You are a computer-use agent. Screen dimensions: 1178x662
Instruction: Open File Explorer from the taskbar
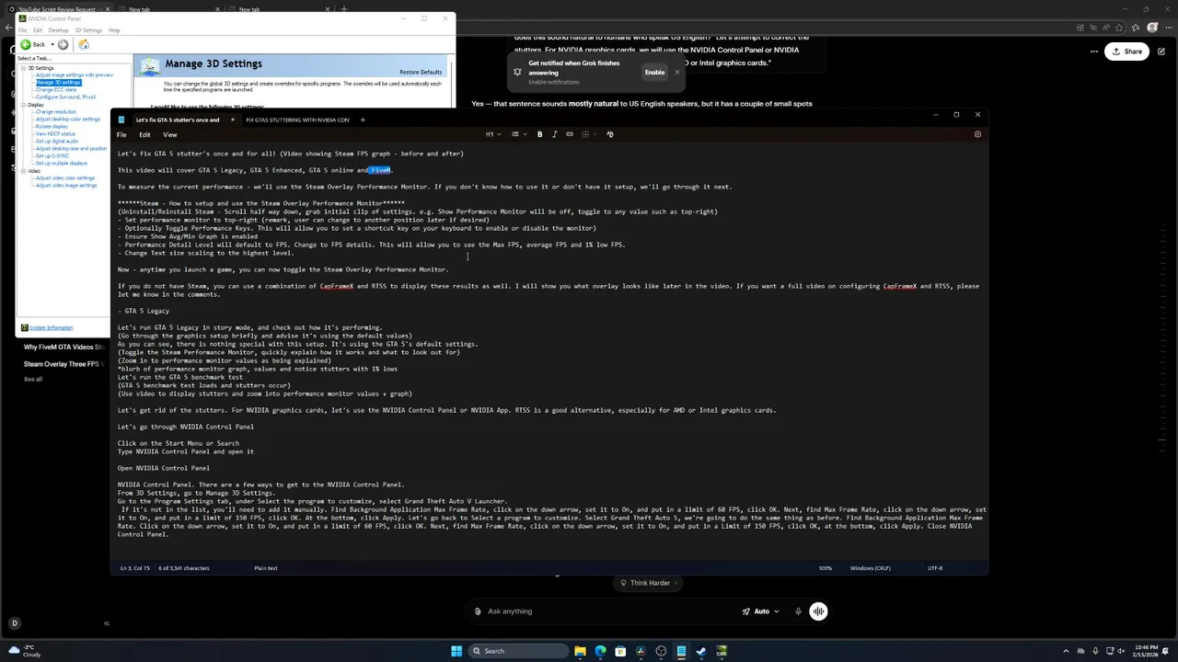(580, 651)
